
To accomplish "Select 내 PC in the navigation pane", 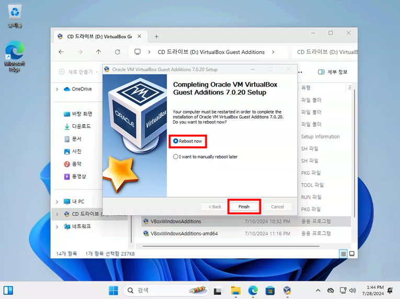I will [74, 201].
